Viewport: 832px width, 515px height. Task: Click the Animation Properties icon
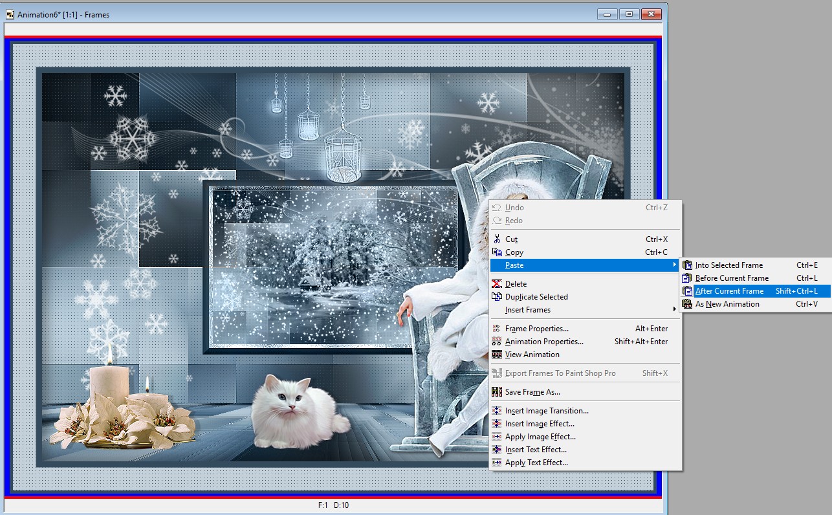click(x=497, y=342)
